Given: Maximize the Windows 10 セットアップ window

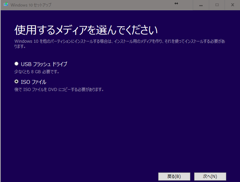Looking at the screenshot, I should point(217,5).
